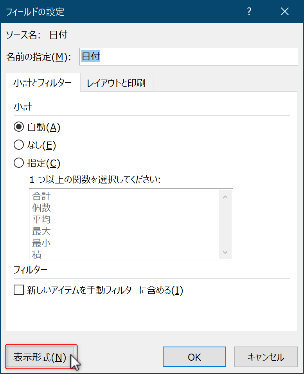Screen dimensions: 304x374
Task: Click the 名前の指定 text field
Action: click(x=189, y=56)
